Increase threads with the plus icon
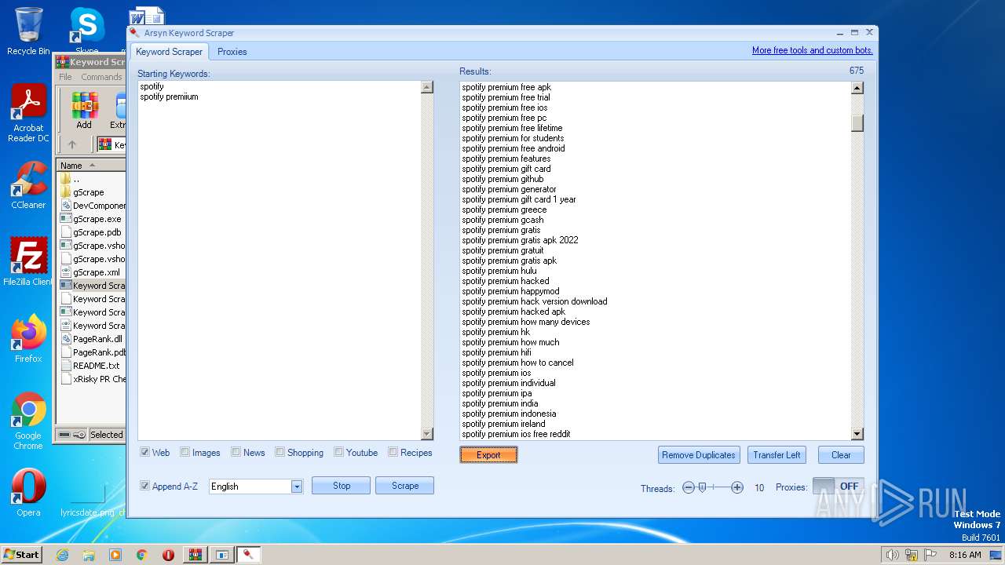Image resolution: width=1005 pixels, height=565 pixels. pyautogui.click(x=737, y=487)
